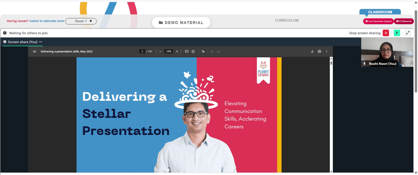Screen dimensions: 418x175
Task: Expand the classroom to fullscreen
Action: (408, 33)
